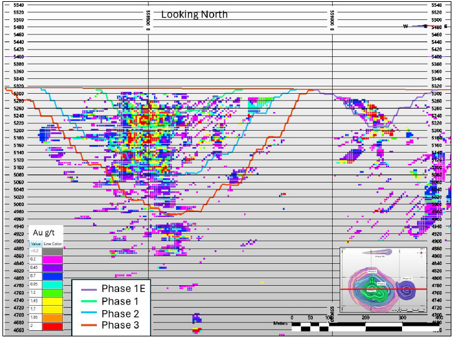Choose the blue 0.7 g/t color swatch

coord(52,276)
